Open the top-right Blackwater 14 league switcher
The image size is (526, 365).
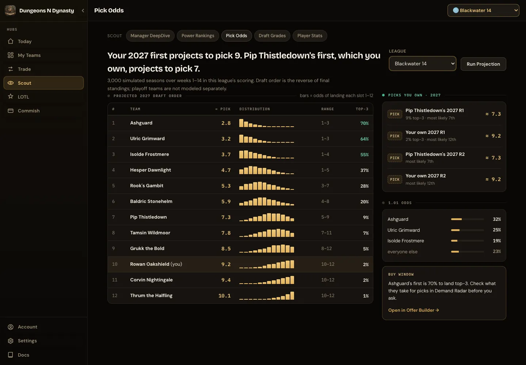pos(483,11)
